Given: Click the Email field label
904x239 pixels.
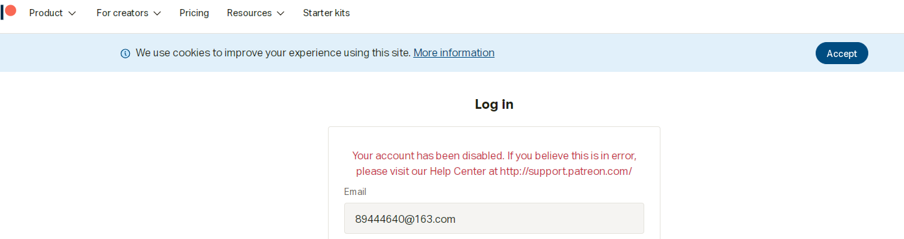Looking at the screenshot, I should [355, 192].
